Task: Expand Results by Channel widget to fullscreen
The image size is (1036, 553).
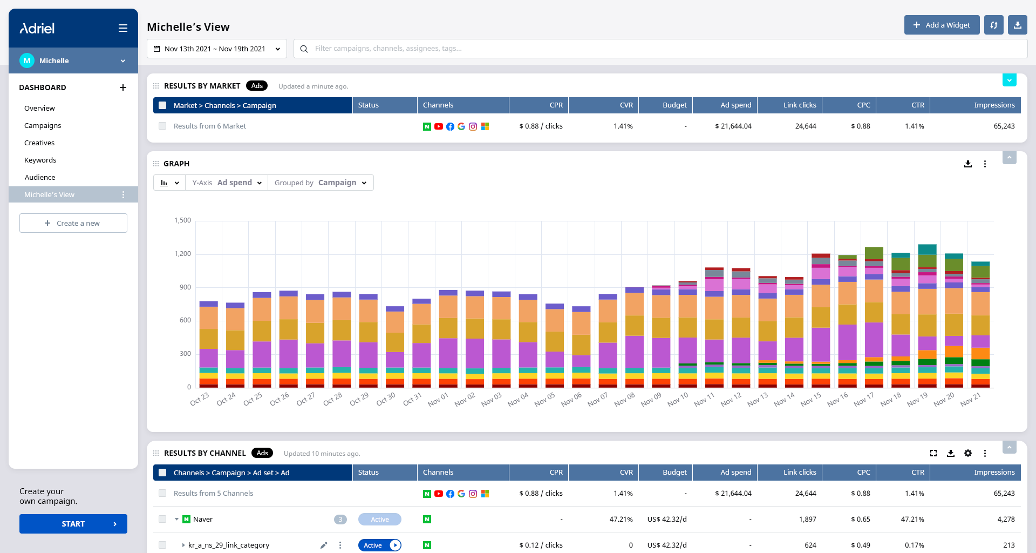Action: pyautogui.click(x=933, y=453)
